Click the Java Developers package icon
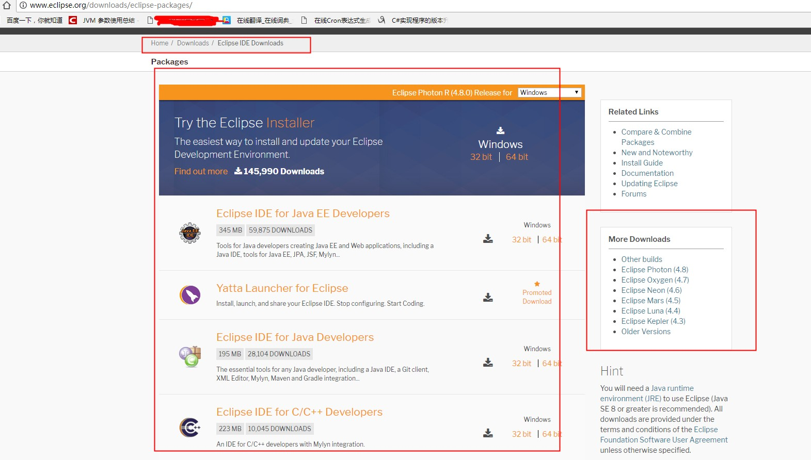The height and width of the screenshot is (460, 811). (x=190, y=356)
